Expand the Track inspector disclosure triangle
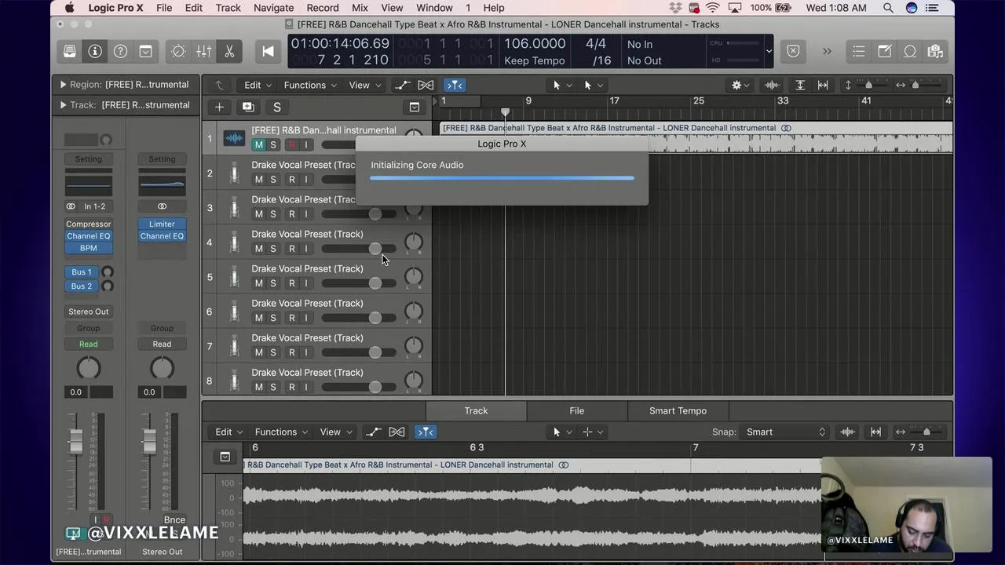Viewport: 1005px width, 565px height. tap(63, 104)
